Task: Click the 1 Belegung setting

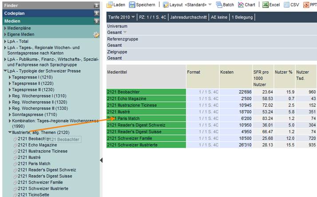Action: pyautogui.click(x=242, y=17)
